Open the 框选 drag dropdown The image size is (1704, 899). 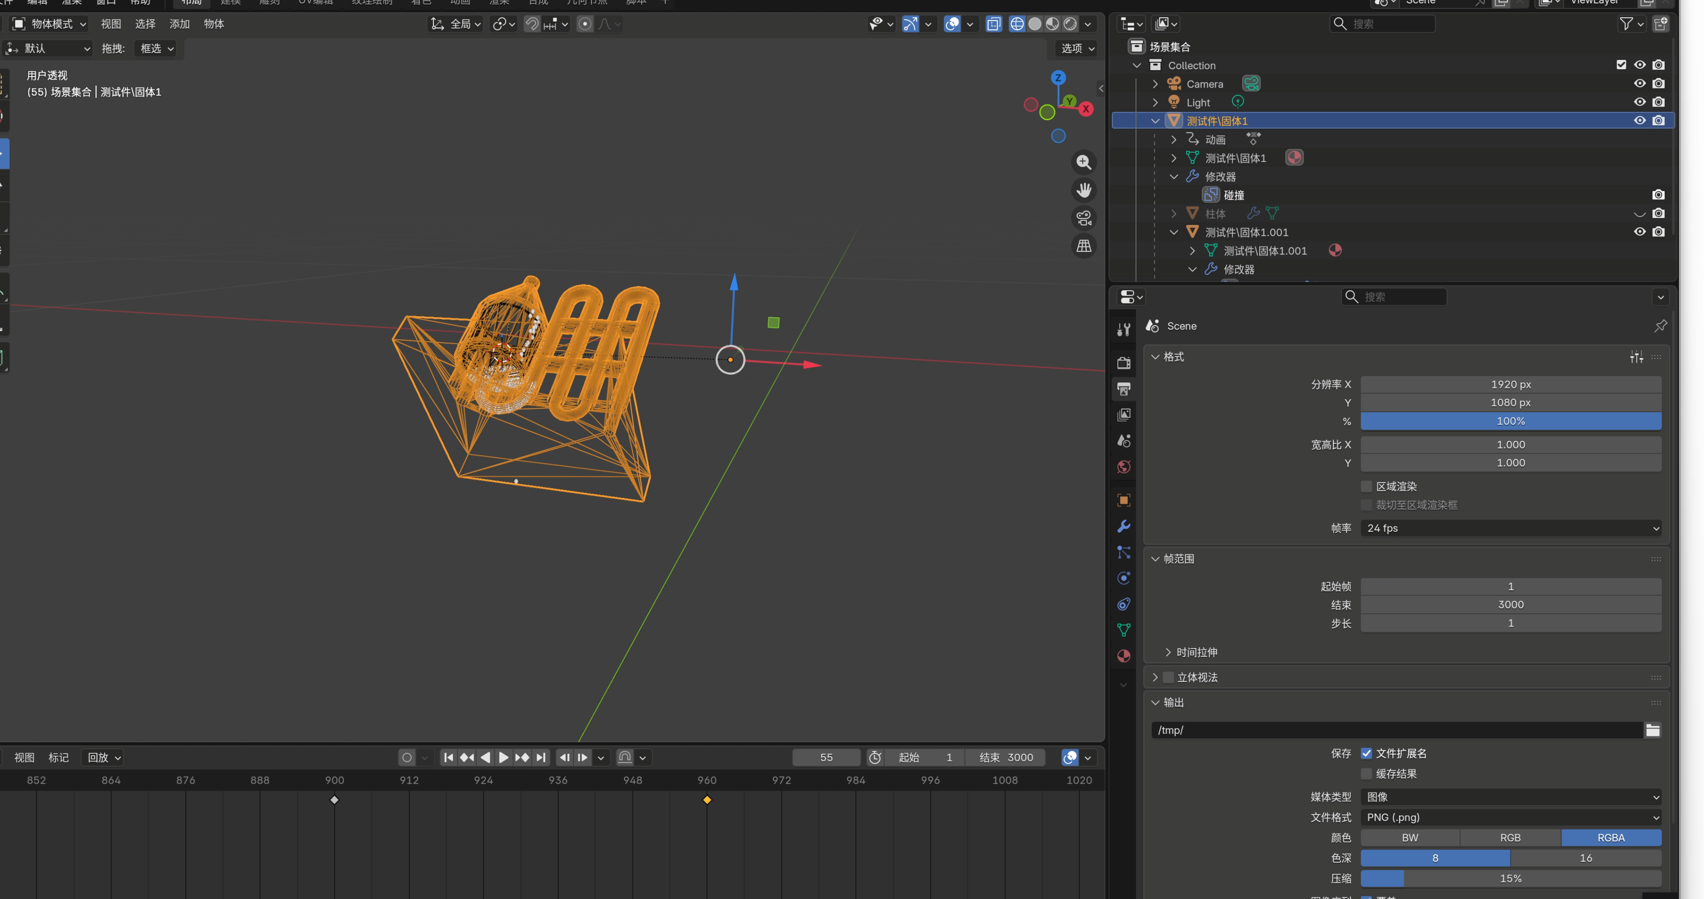point(156,48)
